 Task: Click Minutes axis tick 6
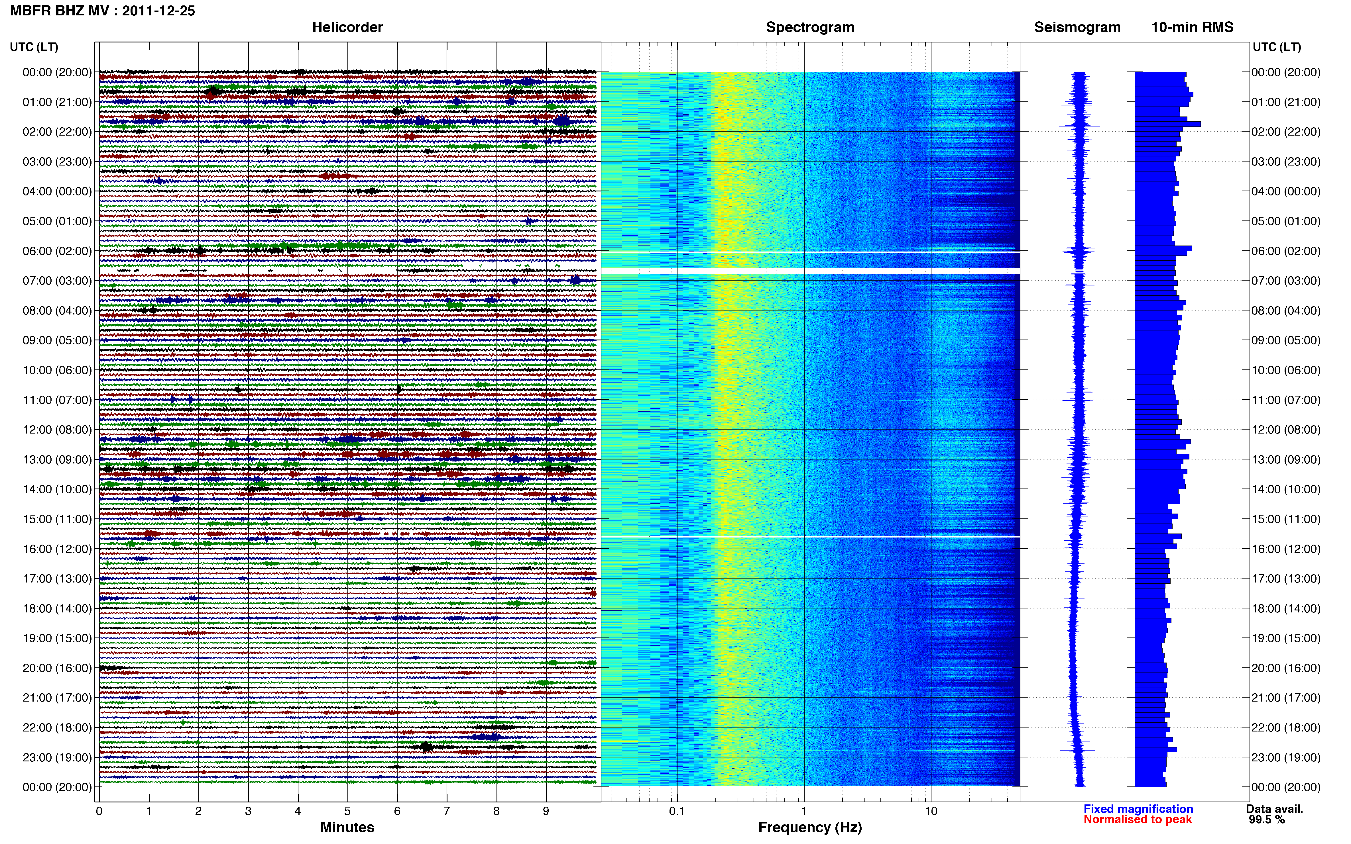[397, 812]
